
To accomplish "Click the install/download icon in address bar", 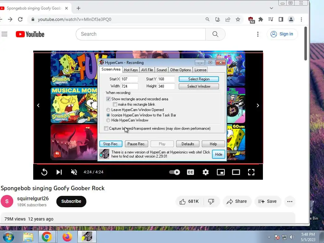I will [x=218, y=19].
